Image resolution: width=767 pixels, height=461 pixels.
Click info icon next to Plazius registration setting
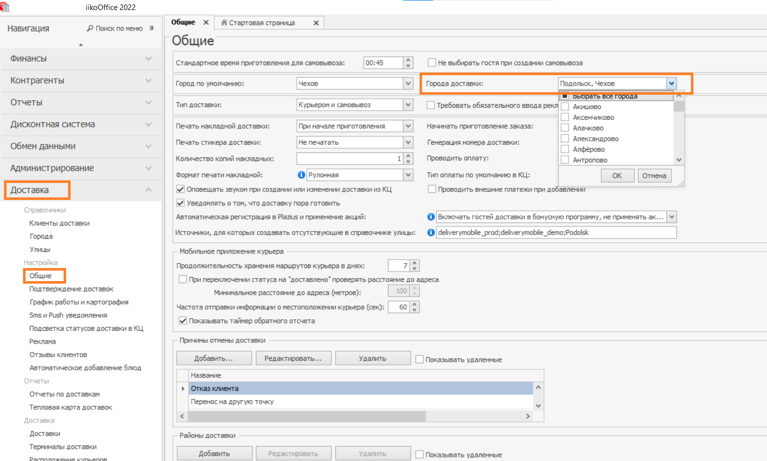(x=431, y=217)
